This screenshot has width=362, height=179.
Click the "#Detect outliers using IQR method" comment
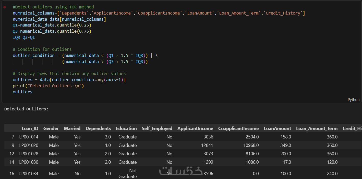point(53,7)
